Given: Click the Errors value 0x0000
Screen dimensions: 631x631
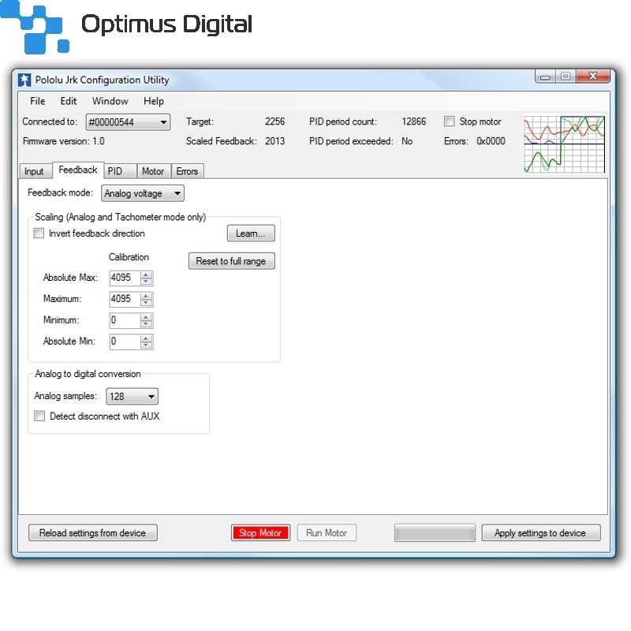Looking at the screenshot, I should [x=491, y=141].
